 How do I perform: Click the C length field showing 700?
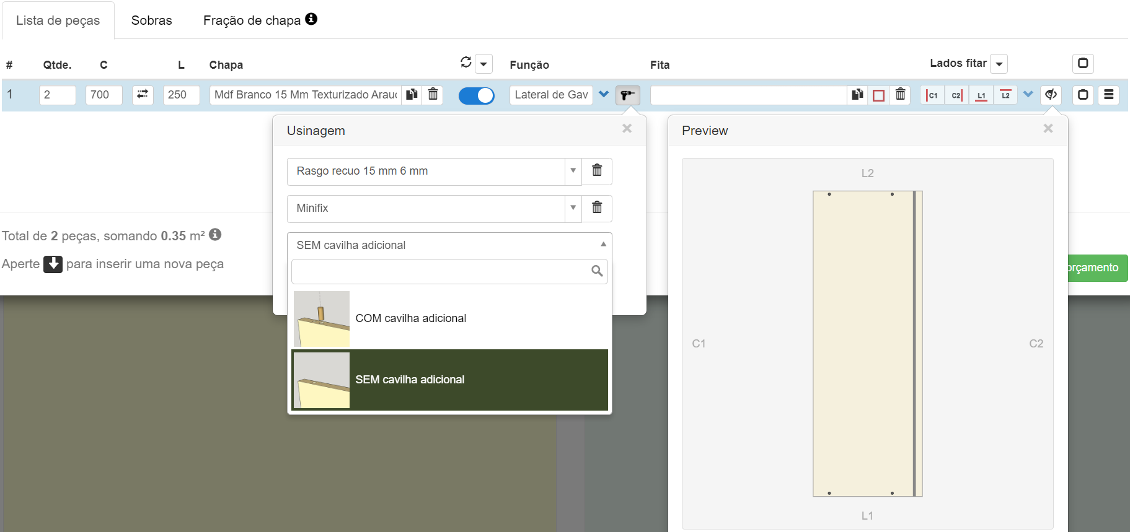click(x=104, y=95)
